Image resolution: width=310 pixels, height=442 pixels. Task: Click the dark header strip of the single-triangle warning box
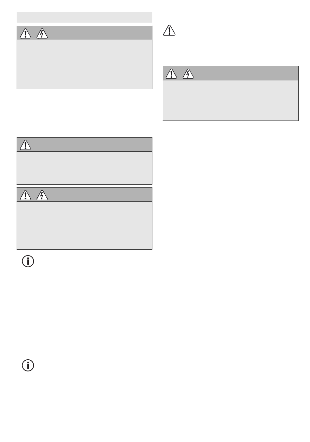(85, 144)
